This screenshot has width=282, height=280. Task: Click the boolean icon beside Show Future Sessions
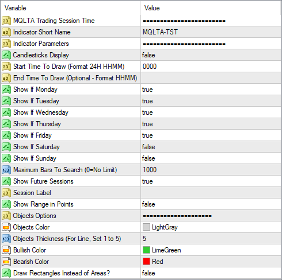tap(6, 181)
